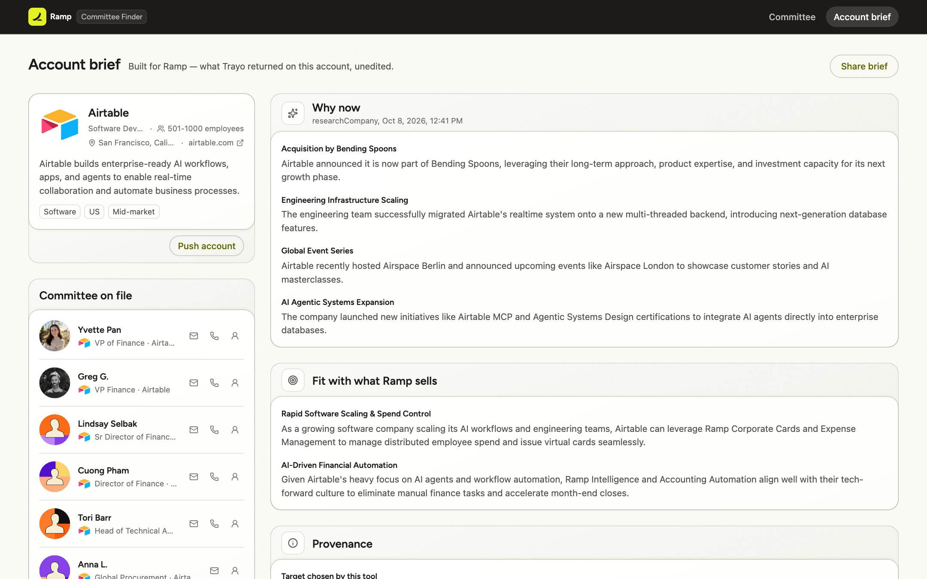The height and width of the screenshot is (579, 927).
Task: Click the Airtable company logo
Action: coord(60,124)
